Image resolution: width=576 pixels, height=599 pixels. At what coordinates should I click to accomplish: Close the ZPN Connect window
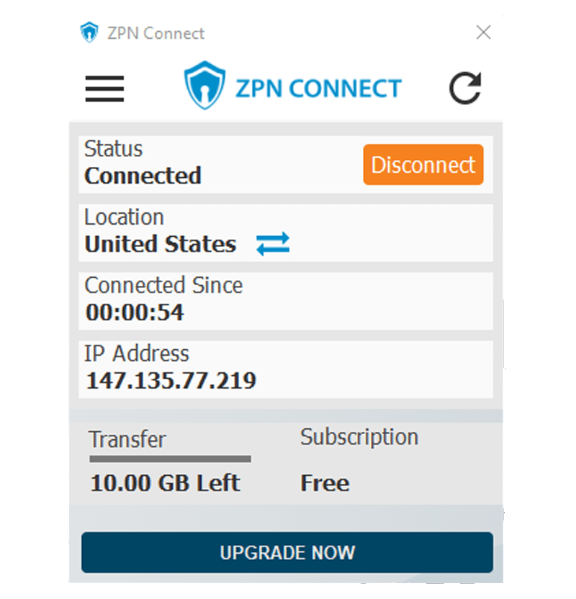tap(484, 32)
